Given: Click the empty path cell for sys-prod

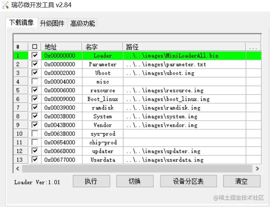Looking at the screenshot, I should [x=184, y=134].
